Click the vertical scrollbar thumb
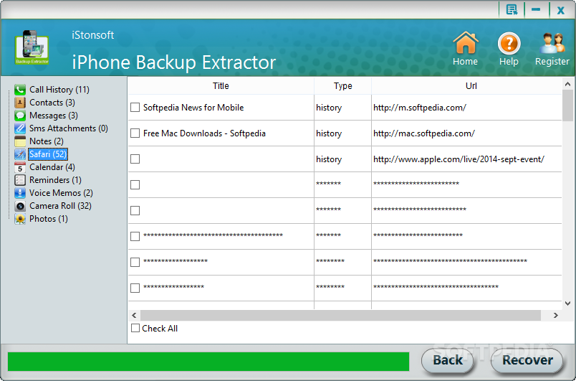This screenshot has height=381, width=576. tap(567, 105)
